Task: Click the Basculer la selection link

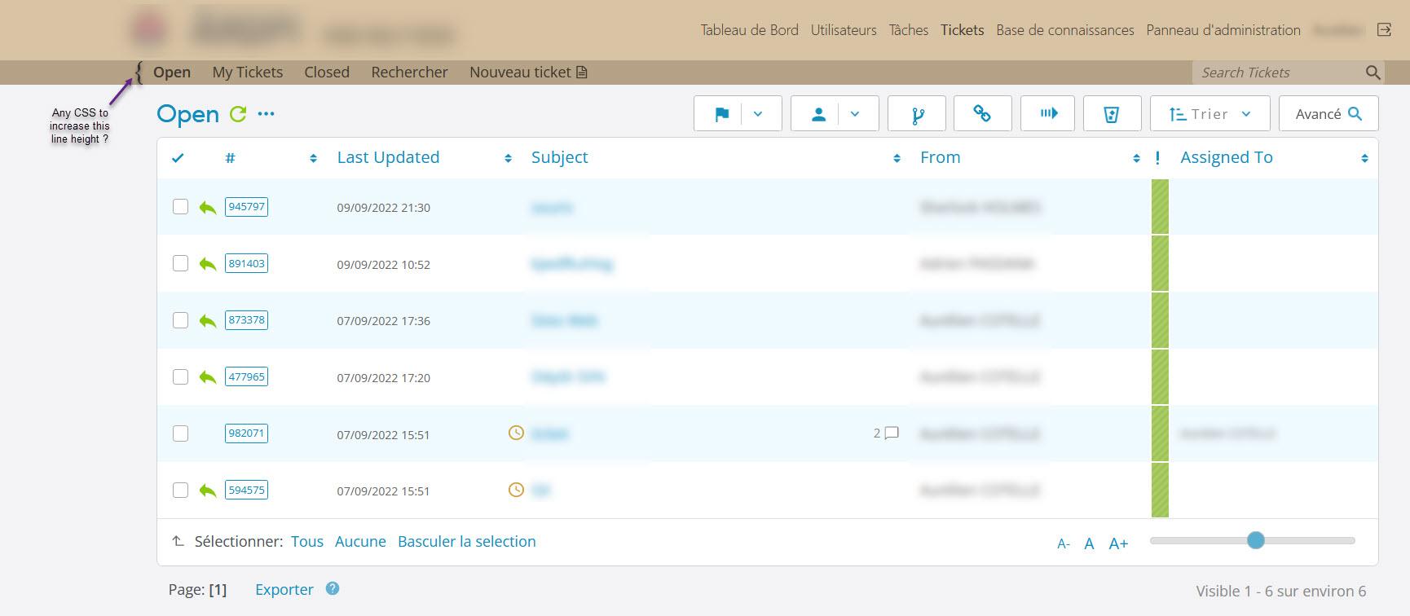Action: [x=466, y=542]
